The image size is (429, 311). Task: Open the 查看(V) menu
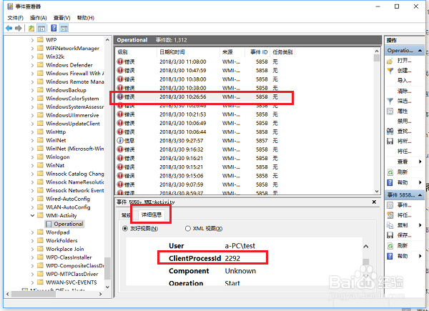(x=61, y=18)
